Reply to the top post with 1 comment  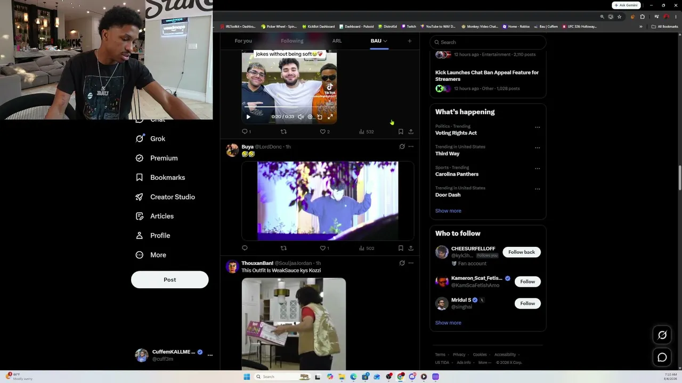246,131
